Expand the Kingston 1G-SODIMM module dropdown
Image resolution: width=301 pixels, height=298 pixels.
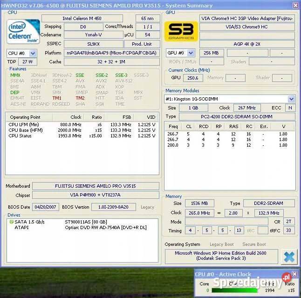(x=291, y=99)
